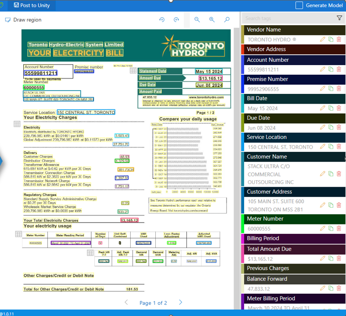Select the 13,165.12 Total Electricity Charges value
The width and height of the screenshot is (346, 316).
tap(129, 220)
